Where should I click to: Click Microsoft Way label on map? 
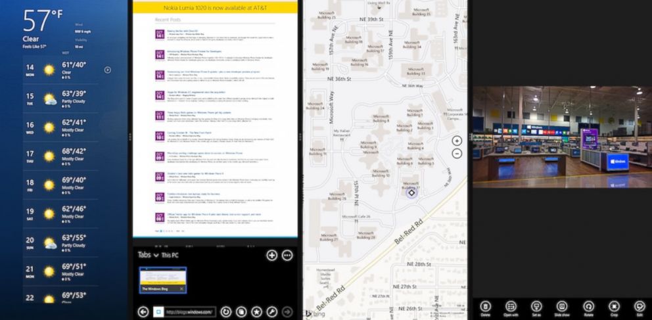click(332, 108)
